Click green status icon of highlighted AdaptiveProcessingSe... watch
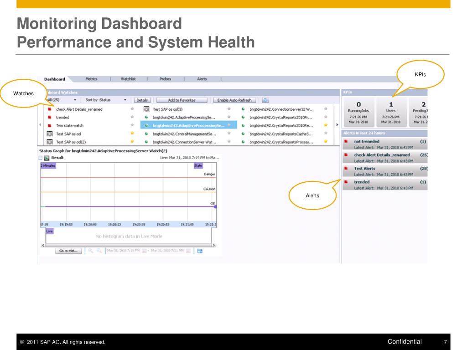Viewport: 467px width, 350px height. [x=146, y=125]
